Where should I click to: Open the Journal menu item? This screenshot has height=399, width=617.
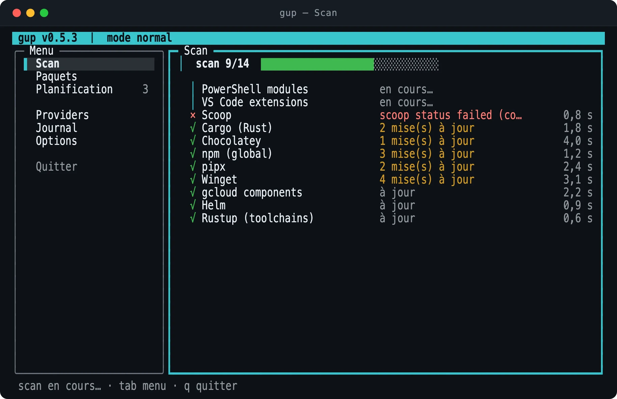click(56, 128)
